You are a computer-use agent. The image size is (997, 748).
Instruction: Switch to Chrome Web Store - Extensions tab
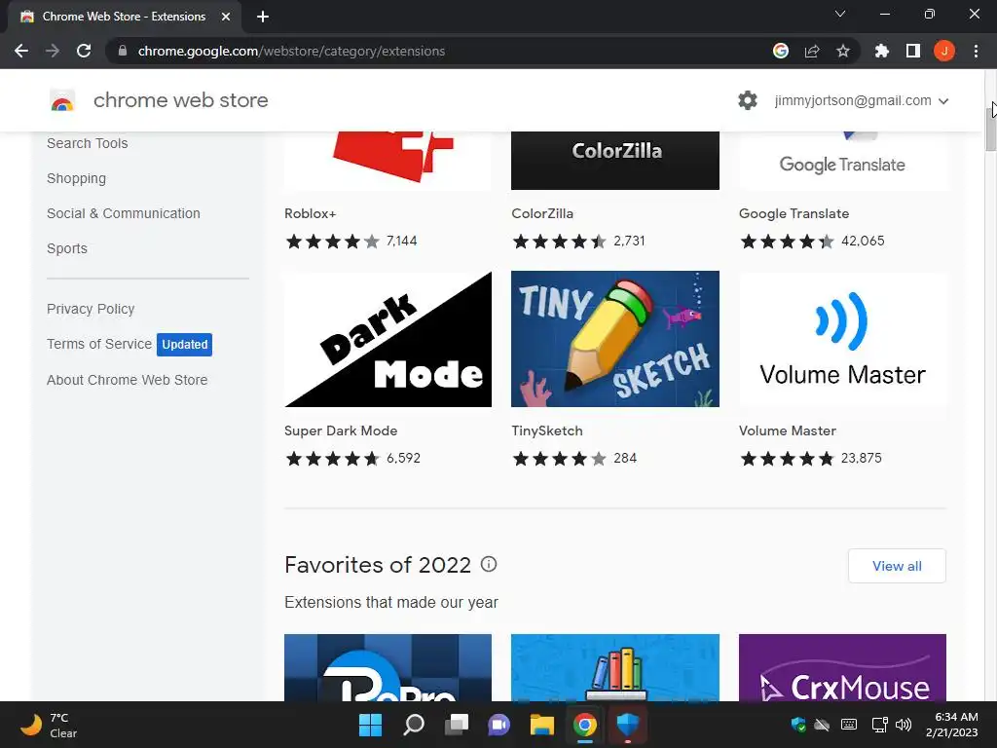pos(124,17)
